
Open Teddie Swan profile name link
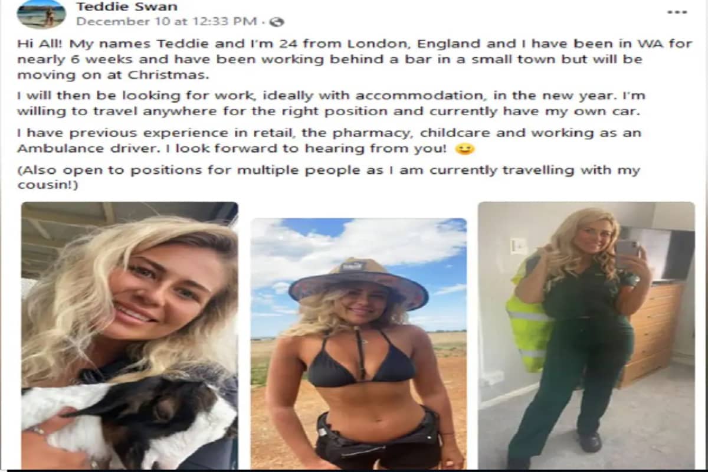coord(127,7)
